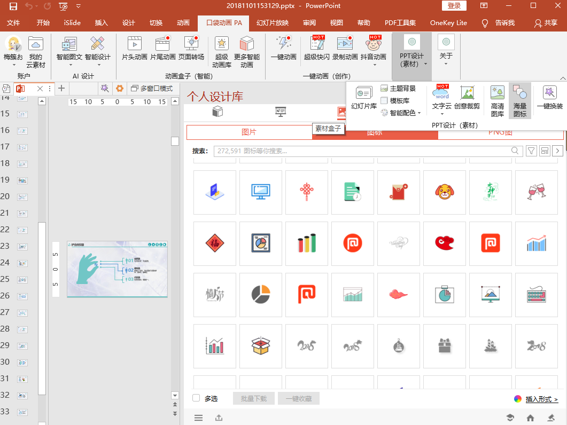Click the 共享 share button
The width and height of the screenshot is (567, 425).
pos(546,23)
